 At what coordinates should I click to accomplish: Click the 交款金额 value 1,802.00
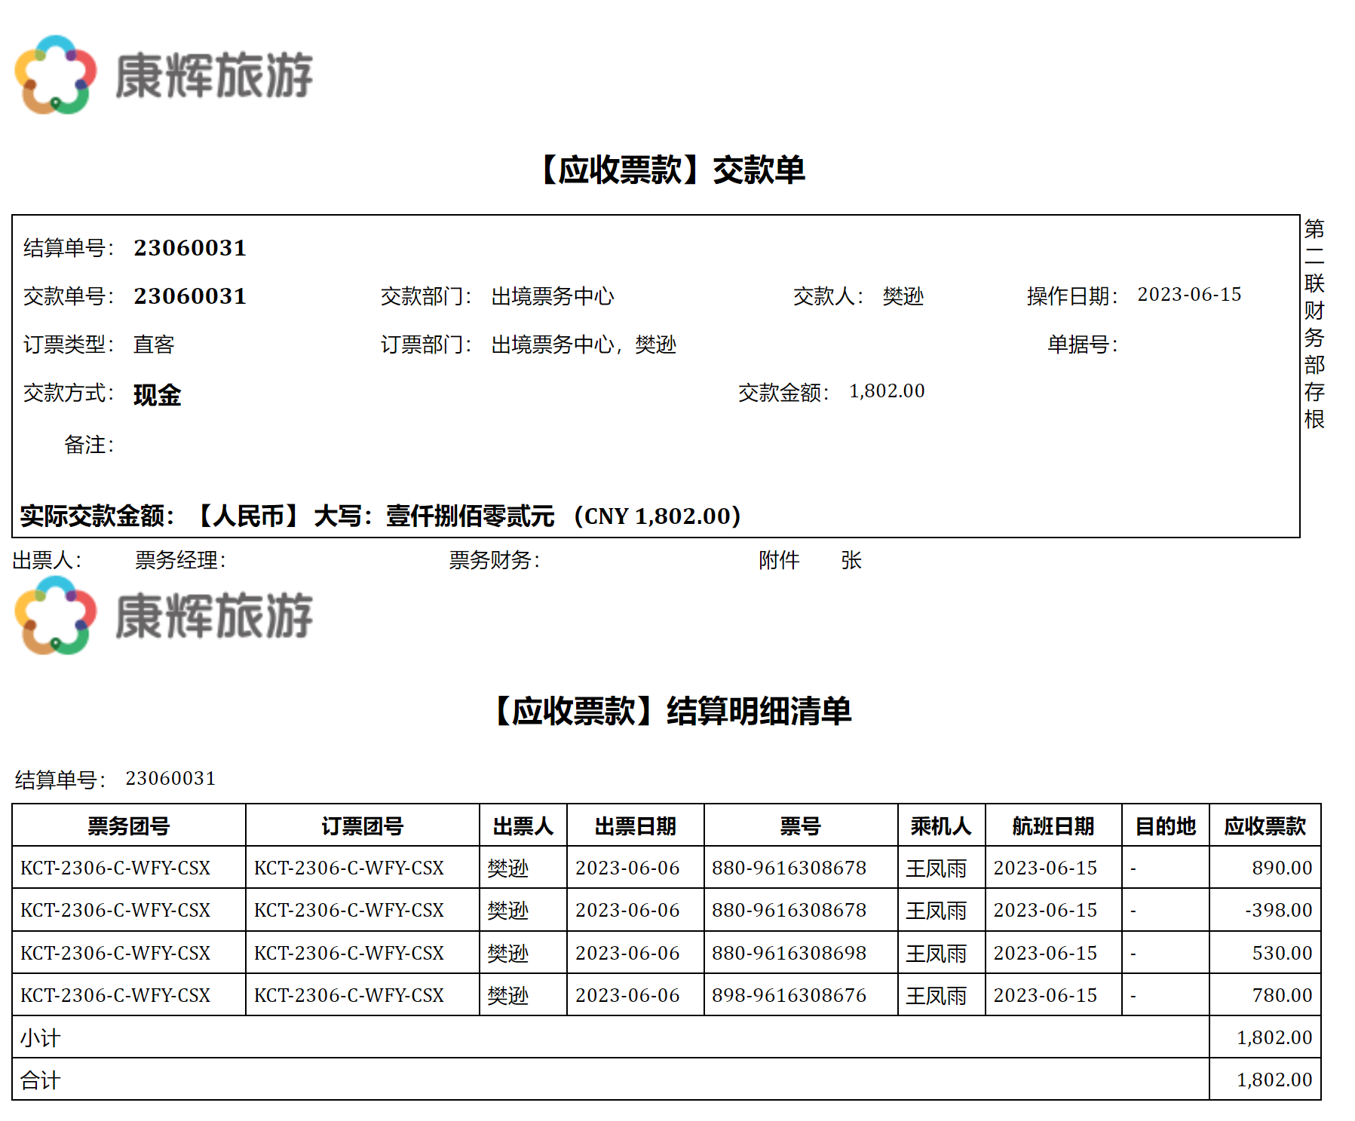[886, 391]
